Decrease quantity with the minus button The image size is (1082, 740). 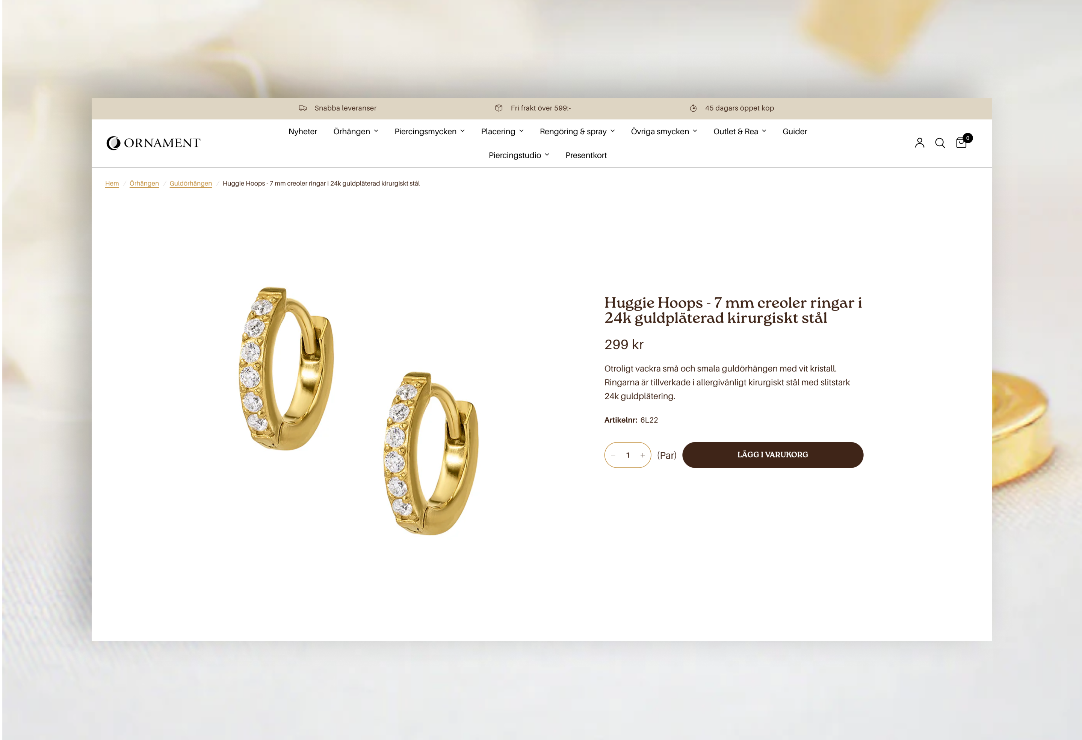[613, 455]
